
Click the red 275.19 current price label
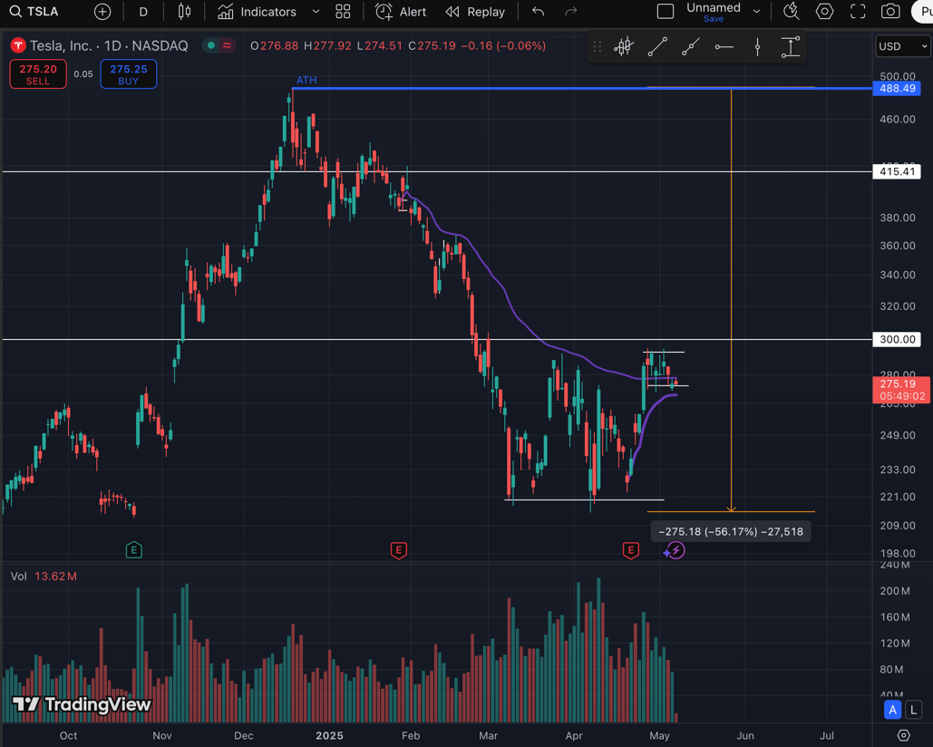(x=901, y=390)
